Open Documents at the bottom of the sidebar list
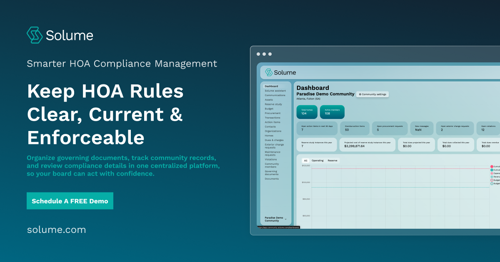Image resolution: width=500 pixels, height=262 pixels. pos(272,179)
